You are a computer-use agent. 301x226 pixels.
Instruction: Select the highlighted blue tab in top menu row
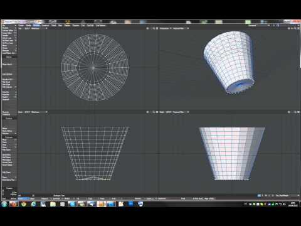click(x=36, y=26)
